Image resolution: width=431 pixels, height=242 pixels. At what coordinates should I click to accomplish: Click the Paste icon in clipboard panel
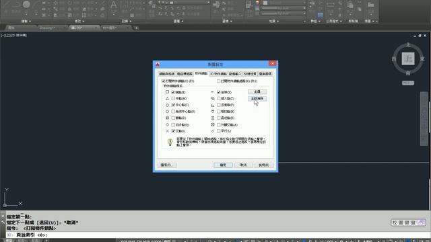click(350, 5)
